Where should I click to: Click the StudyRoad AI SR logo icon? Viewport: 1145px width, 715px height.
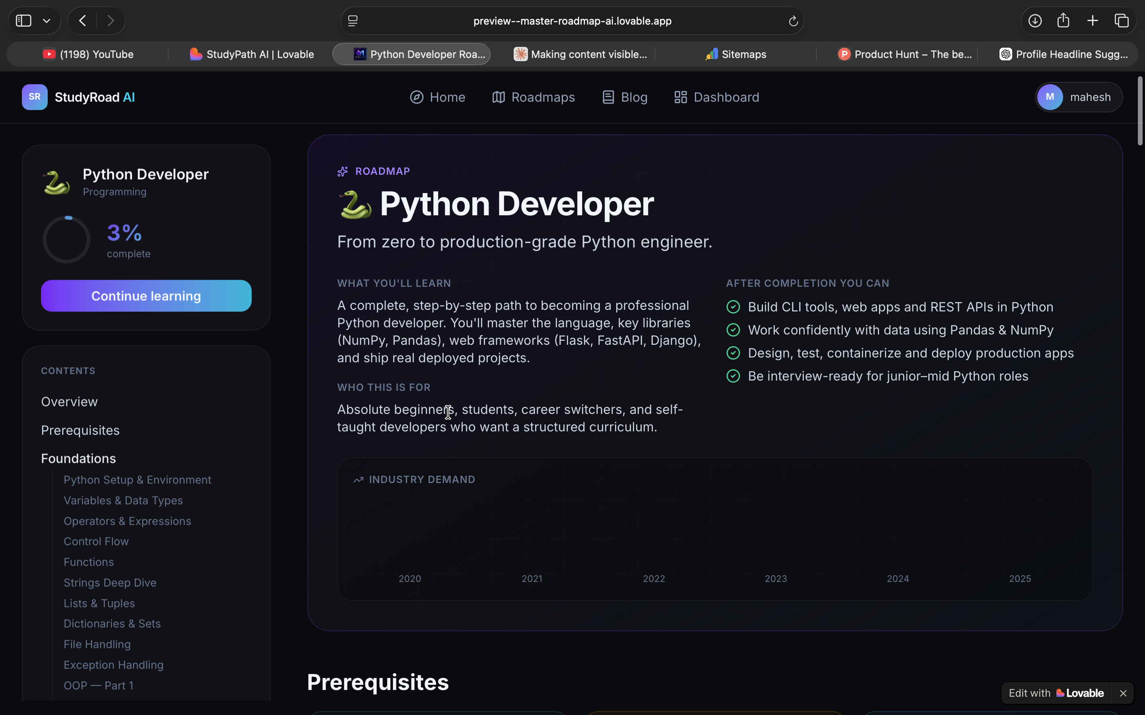click(x=35, y=97)
